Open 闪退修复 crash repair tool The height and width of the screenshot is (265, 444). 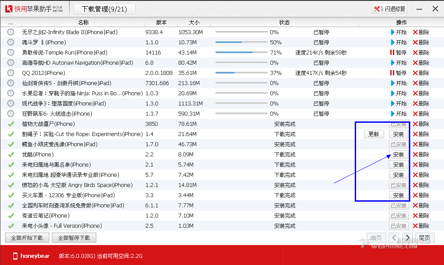(389, 9)
